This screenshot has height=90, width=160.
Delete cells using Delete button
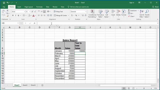[x=118, y=13]
